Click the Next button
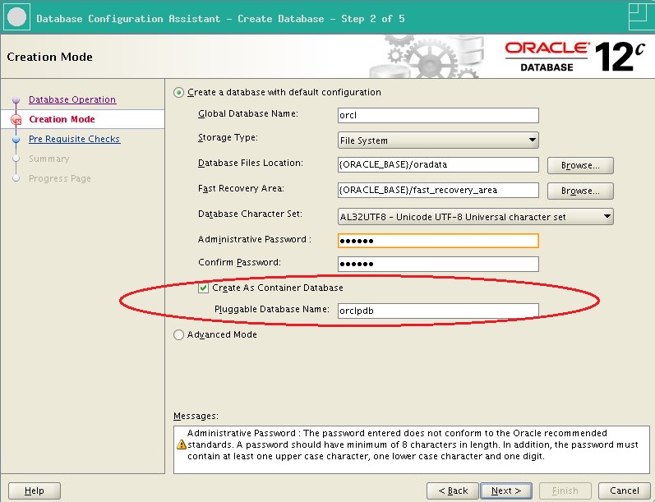Screen dimensions: 655x502 pyautogui.click(x=506, y=490)
